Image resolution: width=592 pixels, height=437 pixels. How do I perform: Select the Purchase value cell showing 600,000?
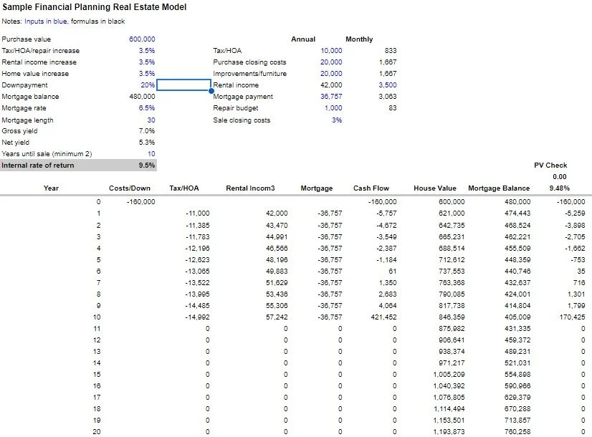pyautogui.click(x=142, y=39)
